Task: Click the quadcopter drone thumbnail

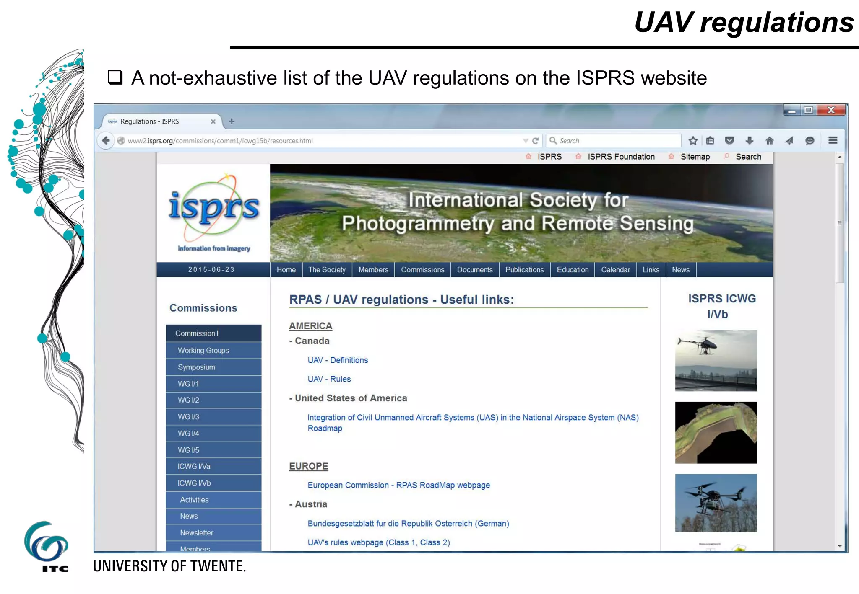Action: click(716, 503)
